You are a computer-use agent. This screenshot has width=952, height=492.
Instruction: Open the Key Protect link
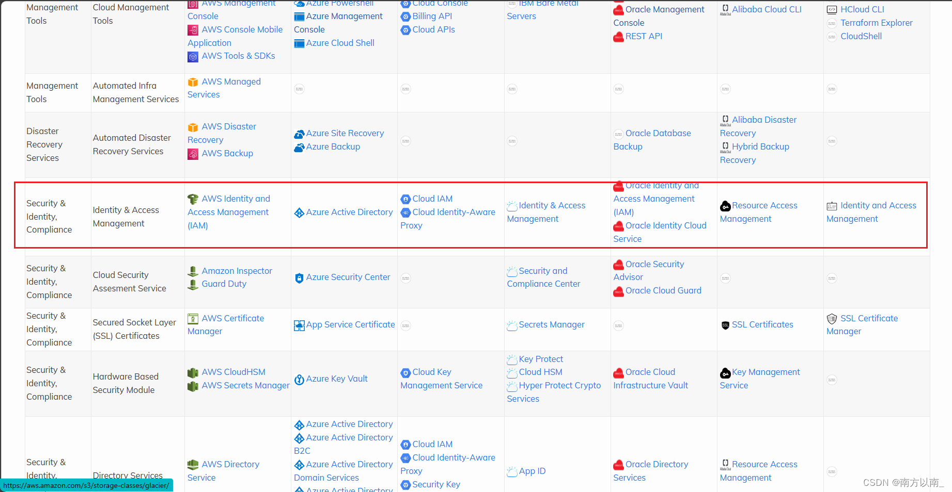(541, 359)
